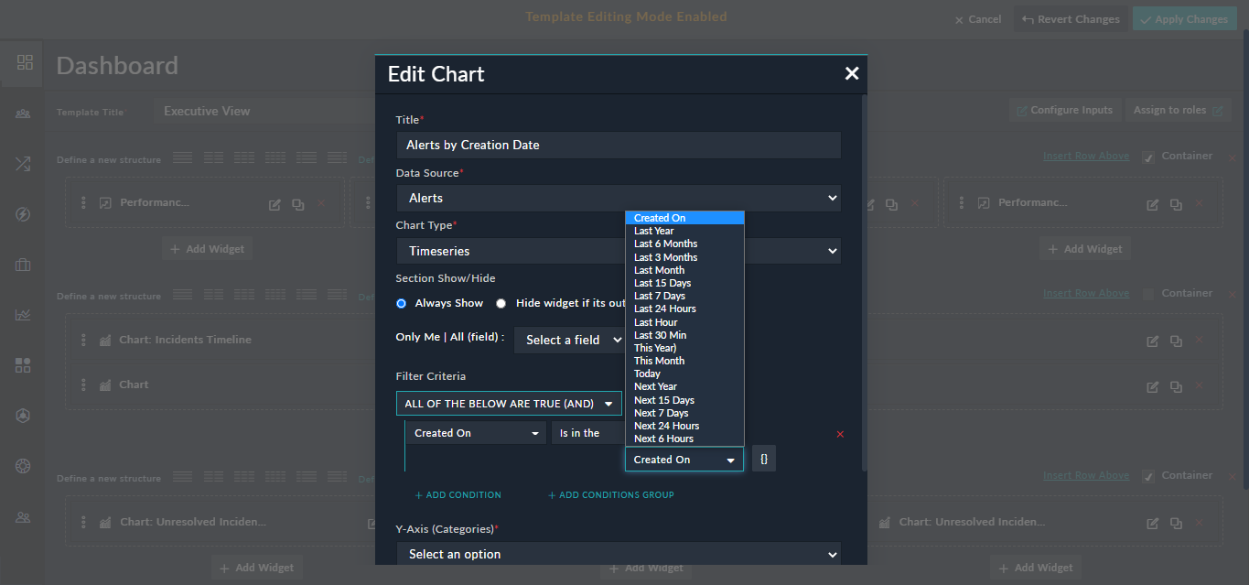Screen dimensions: 1249x585
Task: Select Next 7 Days option
Action: 684,413
